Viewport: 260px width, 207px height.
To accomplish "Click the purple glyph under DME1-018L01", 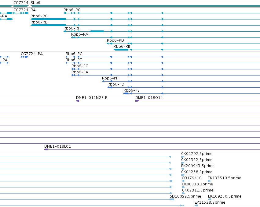I will pos(46,149).
